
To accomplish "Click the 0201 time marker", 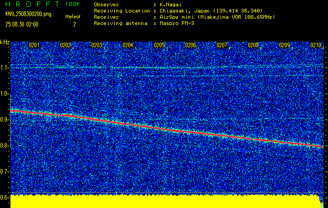I will click(34, 45).
